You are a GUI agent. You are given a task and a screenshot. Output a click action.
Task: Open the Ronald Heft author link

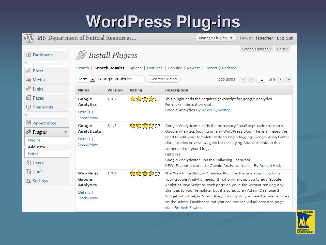tap(270, 166)
